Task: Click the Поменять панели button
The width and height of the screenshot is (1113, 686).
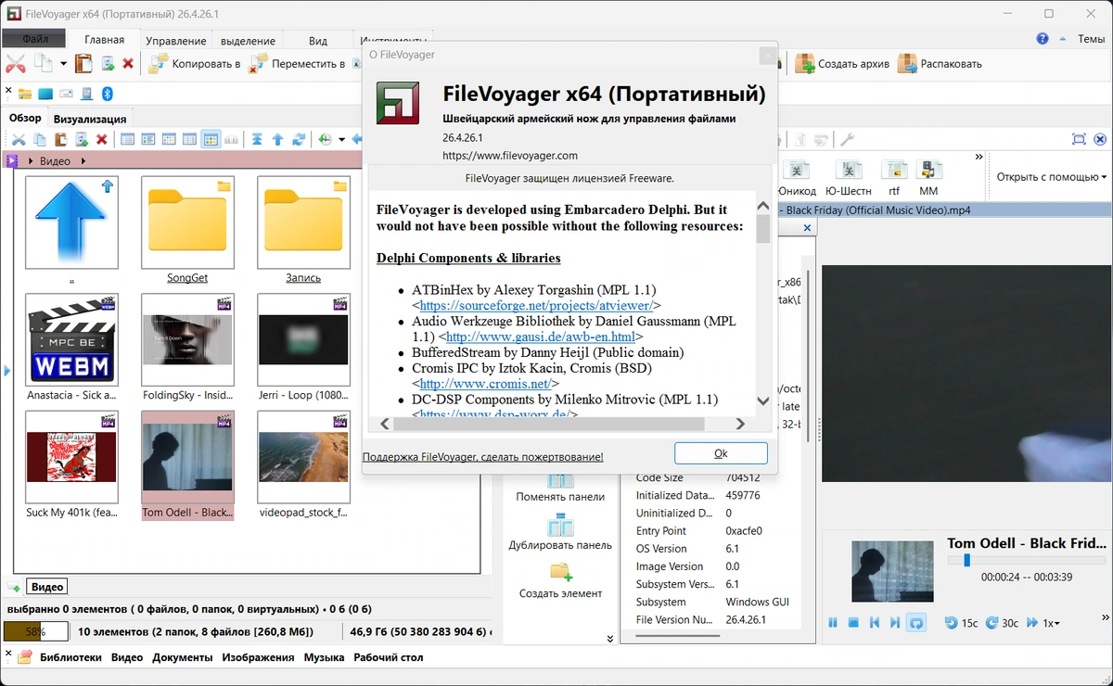Action: (x=560, y=485)
